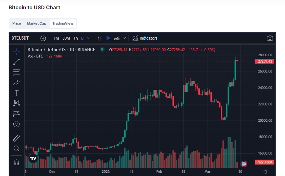Click the Vol · BTC indicator legend

tap(35, 56)
